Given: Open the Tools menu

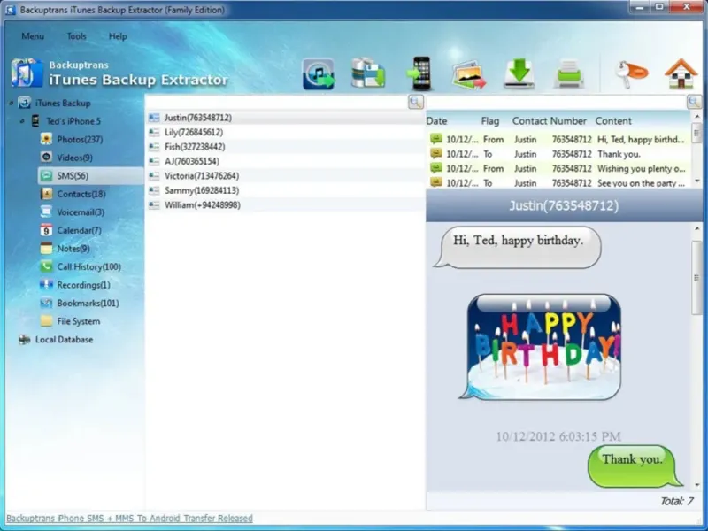Looking at the screenshot, I should click(x=76, y=36).
